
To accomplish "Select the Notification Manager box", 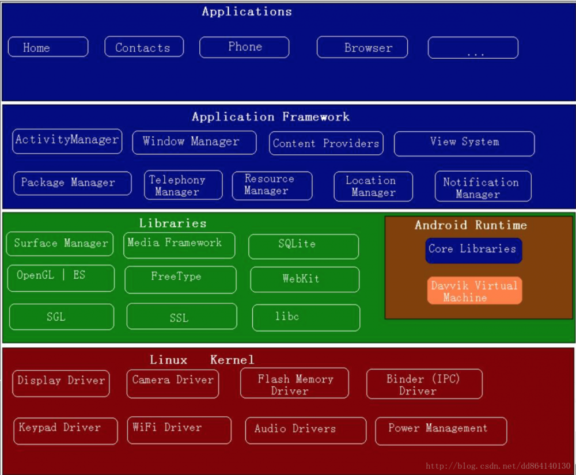I will click(x=483, y=186).
